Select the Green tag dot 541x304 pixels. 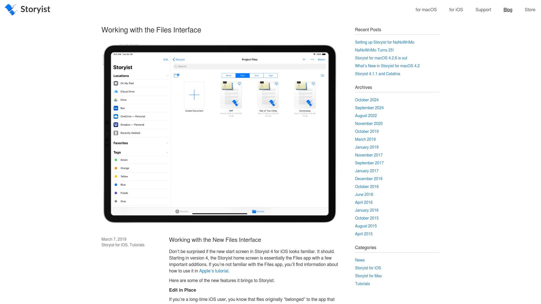click(116, 160)
